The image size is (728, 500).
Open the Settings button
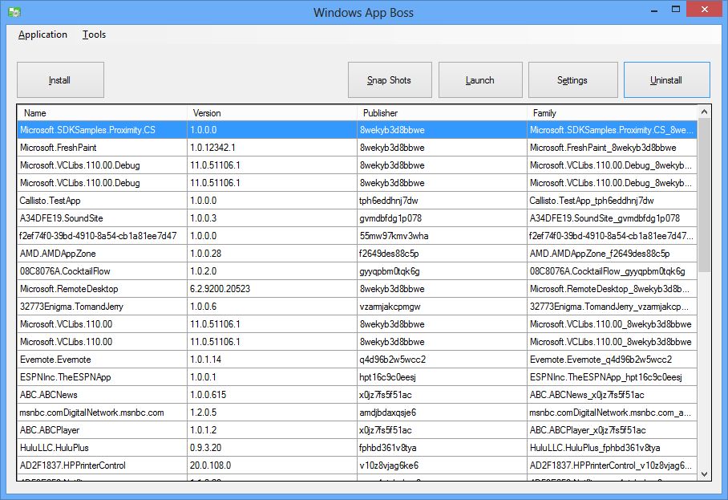(572, 80)
